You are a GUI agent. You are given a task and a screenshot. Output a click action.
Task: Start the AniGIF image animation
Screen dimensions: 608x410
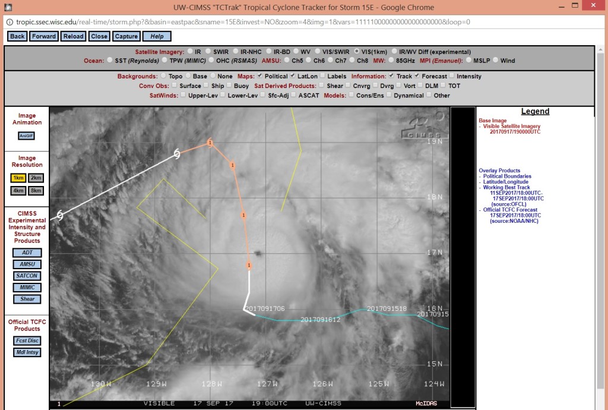pyautogui.click(x=26, y=135)
